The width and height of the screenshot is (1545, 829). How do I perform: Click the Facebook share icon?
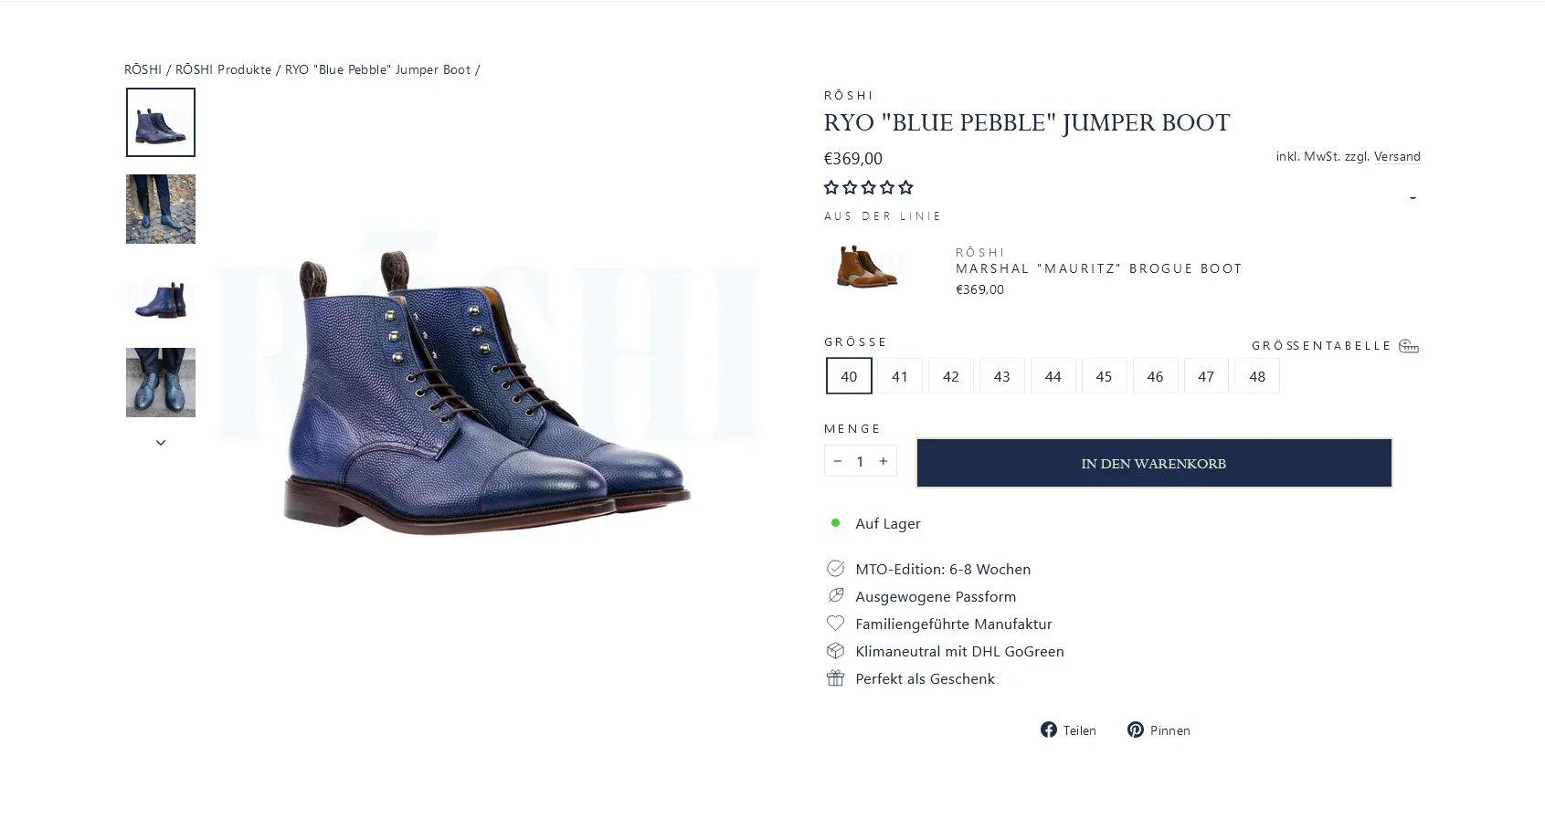tap(1048, 729)
